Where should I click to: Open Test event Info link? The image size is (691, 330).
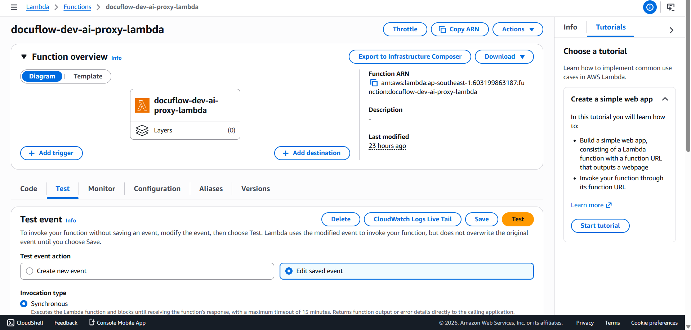(71, 221)
